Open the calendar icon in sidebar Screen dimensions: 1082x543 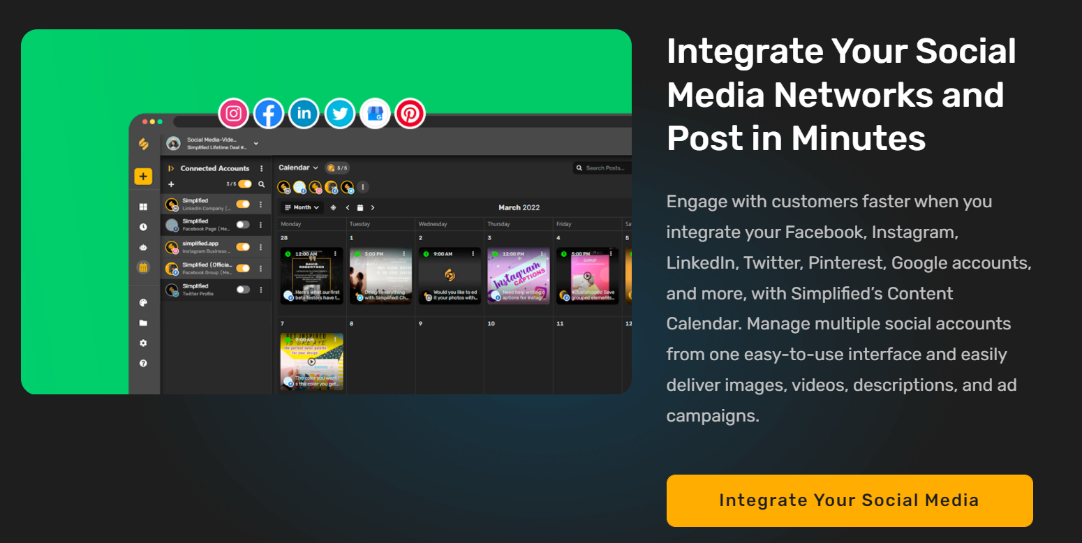tap(143, 267)
